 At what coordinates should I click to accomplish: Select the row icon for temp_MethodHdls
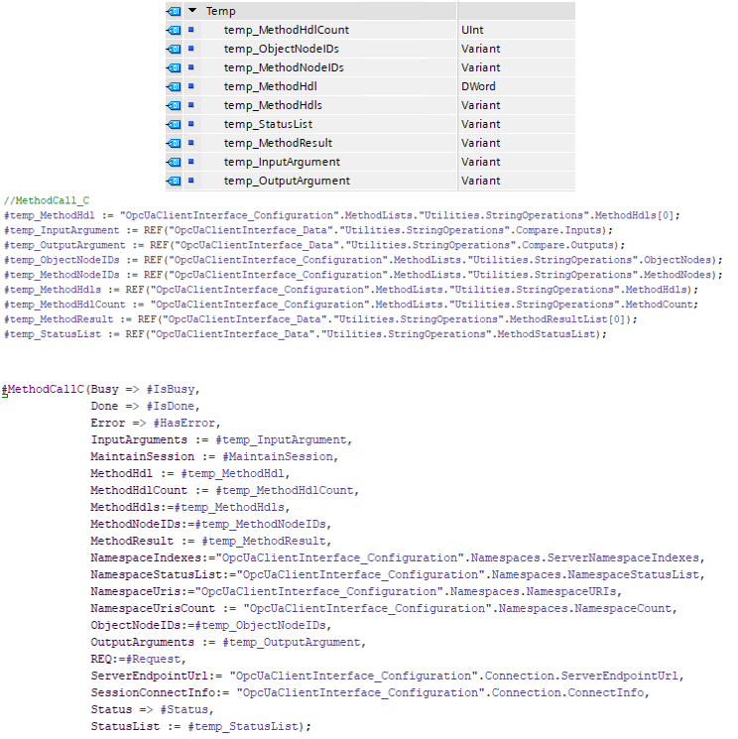click(x=173, y=105)
